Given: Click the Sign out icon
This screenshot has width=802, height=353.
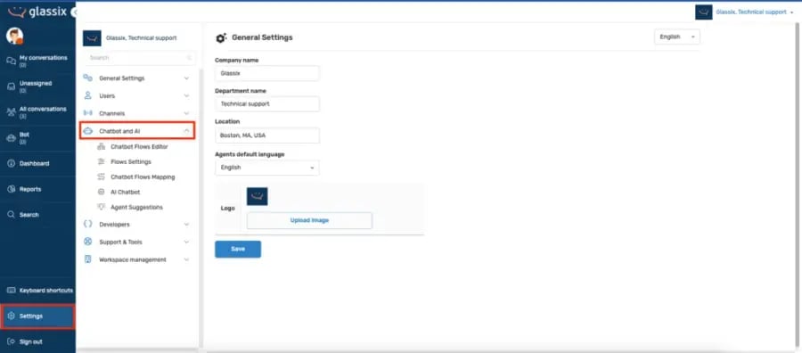Looking at the screenshot, I should click(12, 341).
